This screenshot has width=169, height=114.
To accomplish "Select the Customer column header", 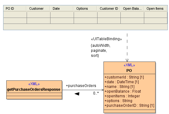I will pos(38,8).
